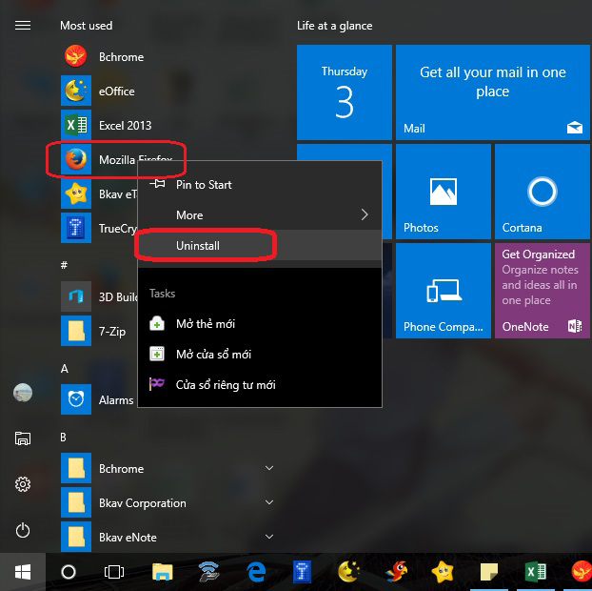Screen dimensions: 592x591
Task: Click the user account avatar
Action: 23,393
